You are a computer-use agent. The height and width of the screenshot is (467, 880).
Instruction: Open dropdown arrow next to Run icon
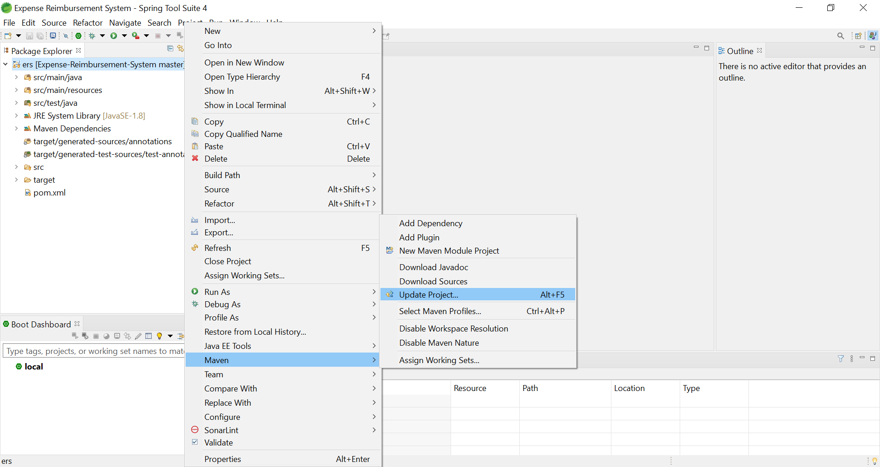point(124,36)
